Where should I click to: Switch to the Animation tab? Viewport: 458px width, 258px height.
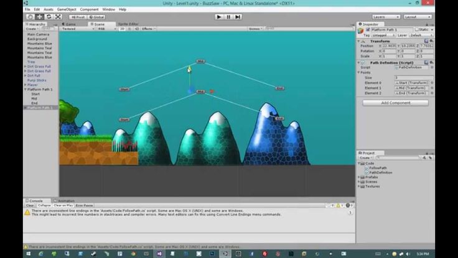(x=65, y=201)
